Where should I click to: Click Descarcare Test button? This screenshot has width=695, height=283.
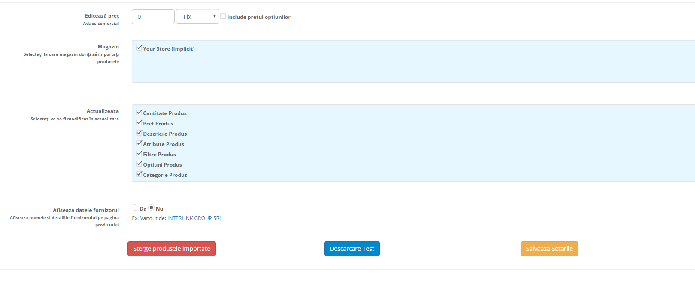[x=352, y=249]
